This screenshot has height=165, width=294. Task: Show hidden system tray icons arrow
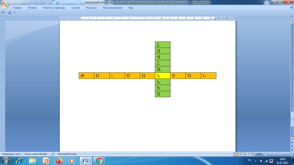[x=255, y=161]
